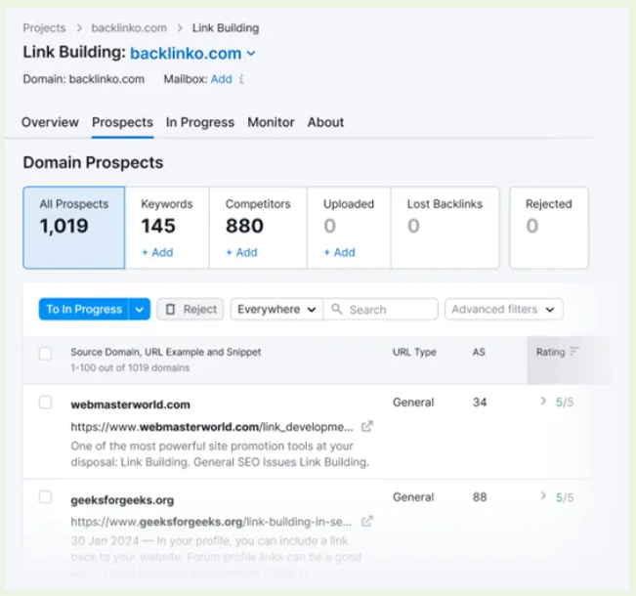Select the Prospects tab
The image size is (636, 596).
(x=122, y=122)
